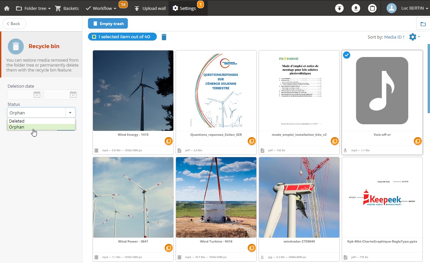Delete selected items with the trash icon
Viewport: 430px width, 263px height.
164,37
